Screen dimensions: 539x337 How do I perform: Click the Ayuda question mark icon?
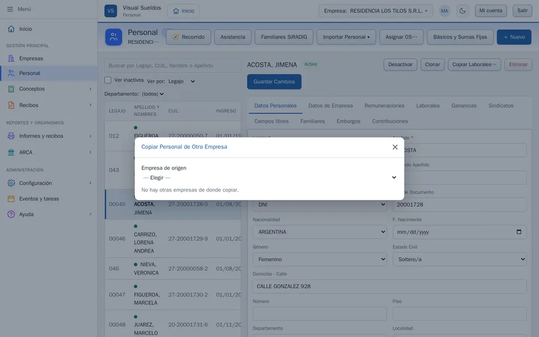pos(11,214)
